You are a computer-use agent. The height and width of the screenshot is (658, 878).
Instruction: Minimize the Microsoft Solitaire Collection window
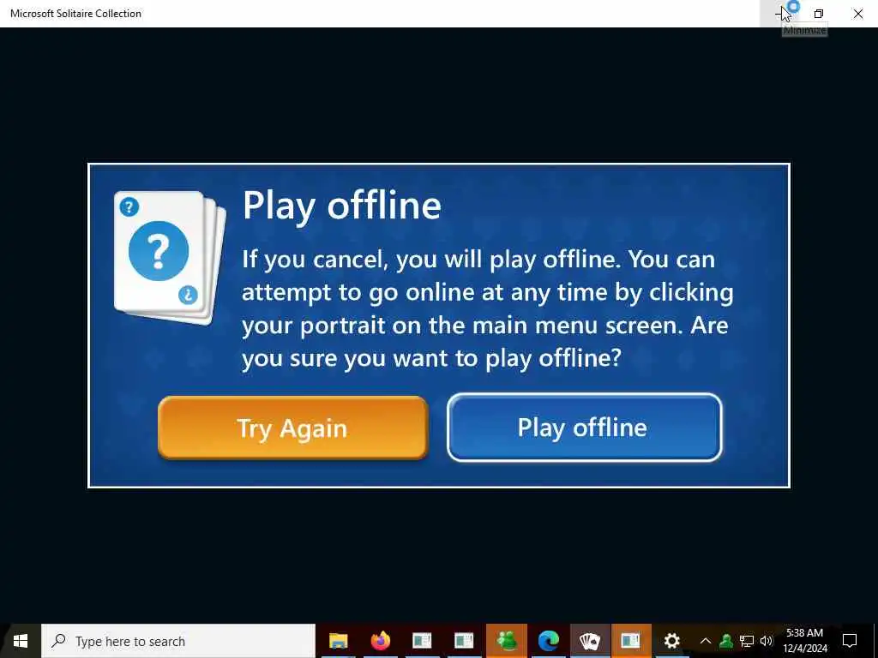(779, 14)
